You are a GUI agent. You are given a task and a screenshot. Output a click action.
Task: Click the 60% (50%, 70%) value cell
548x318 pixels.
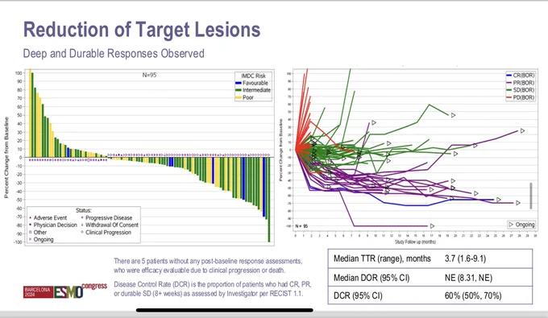pyautogui.click(x=473, y=295)
